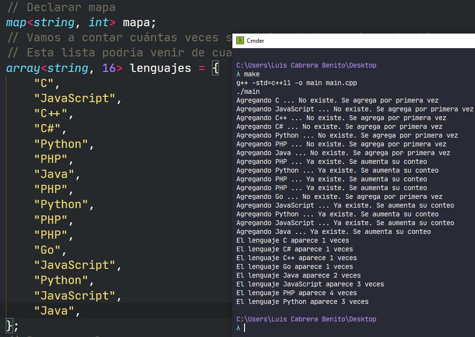Place cursor at terminal prompt input at bottom

click(245, 328)
